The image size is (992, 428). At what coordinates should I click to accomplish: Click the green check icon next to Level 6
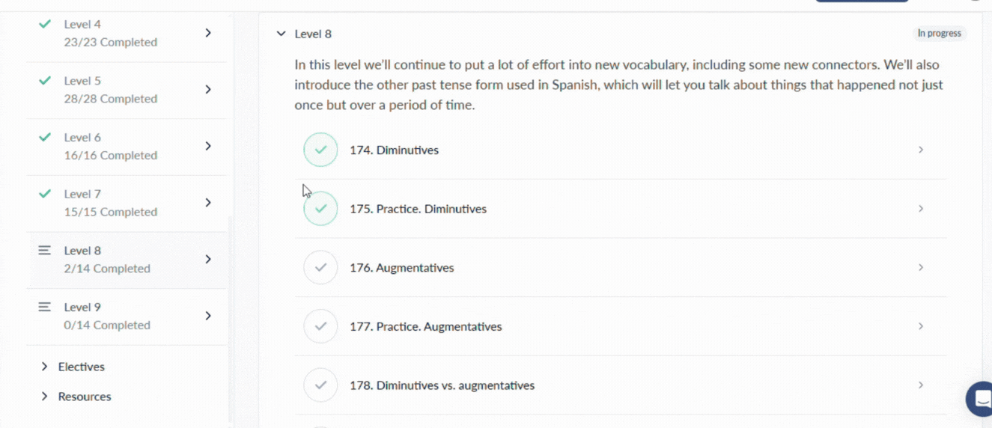(45, 137)
